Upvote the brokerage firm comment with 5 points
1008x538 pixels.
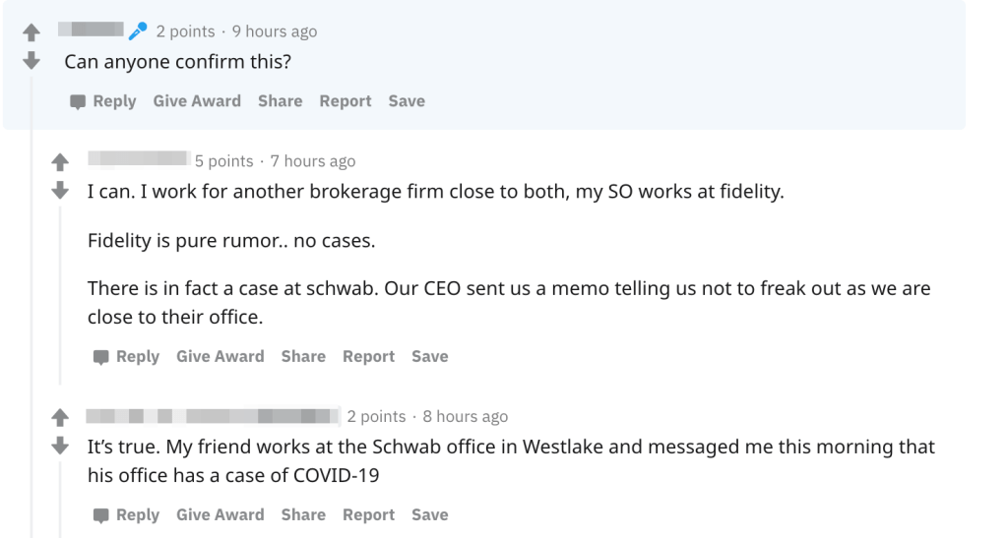pyautogui.click(x=59, y=161)
